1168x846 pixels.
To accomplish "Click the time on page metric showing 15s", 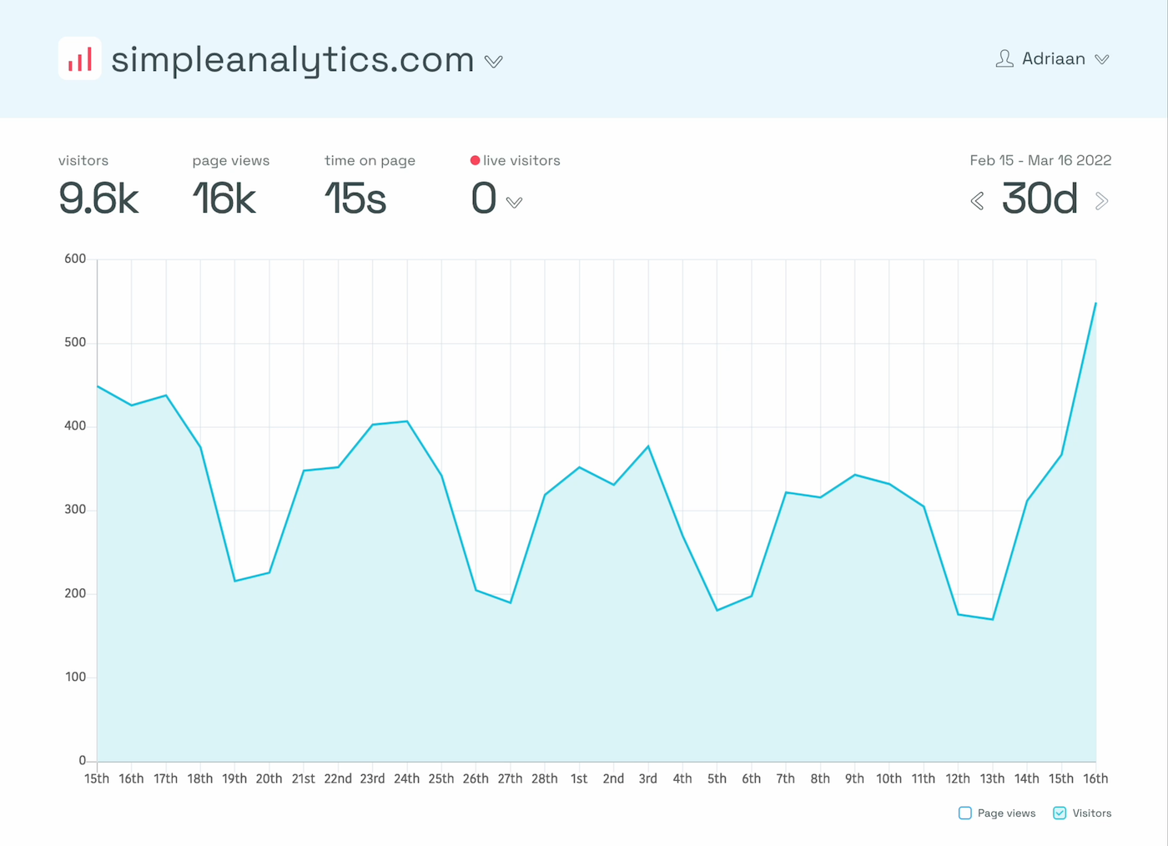I will [x=355, y=199].
